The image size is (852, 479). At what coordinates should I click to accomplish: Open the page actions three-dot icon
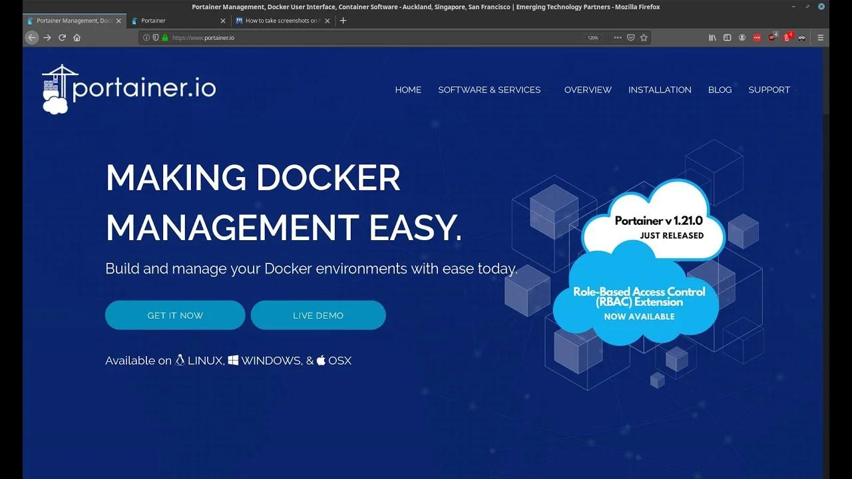pyautogui.click(x=617, y=38)
